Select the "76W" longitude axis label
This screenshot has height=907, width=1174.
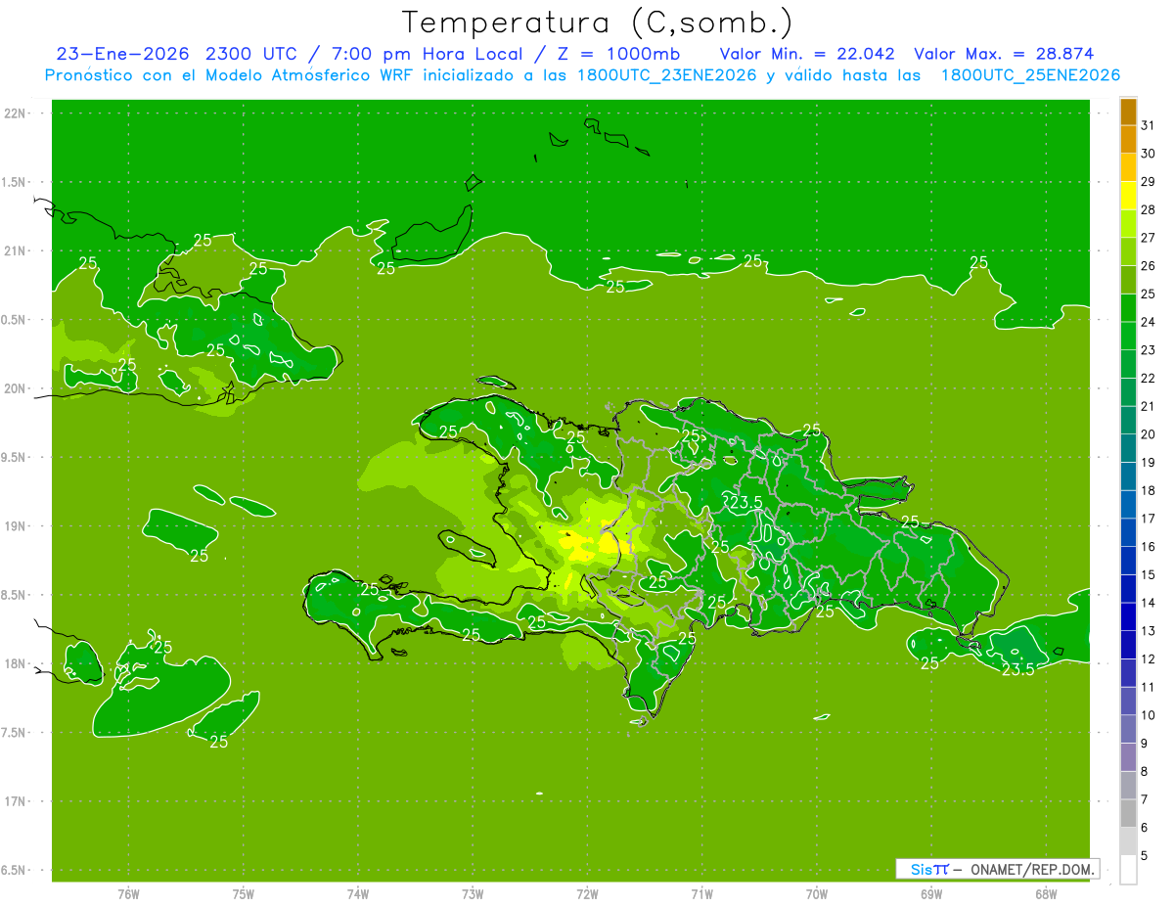128,894
